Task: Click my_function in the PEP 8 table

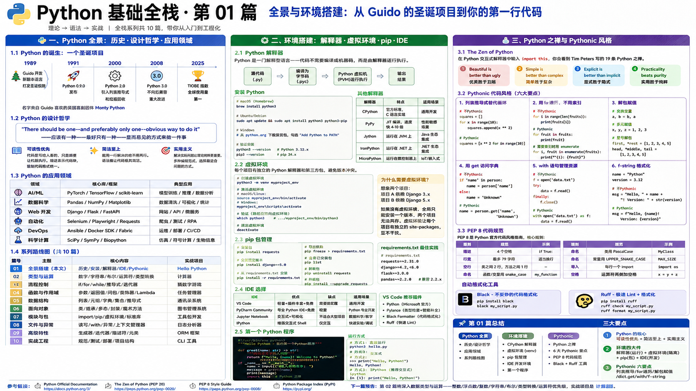Action: tap(546, 274)
